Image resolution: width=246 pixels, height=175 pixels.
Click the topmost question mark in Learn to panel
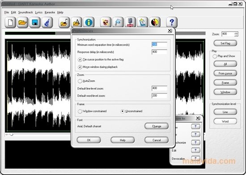(195, 126)
